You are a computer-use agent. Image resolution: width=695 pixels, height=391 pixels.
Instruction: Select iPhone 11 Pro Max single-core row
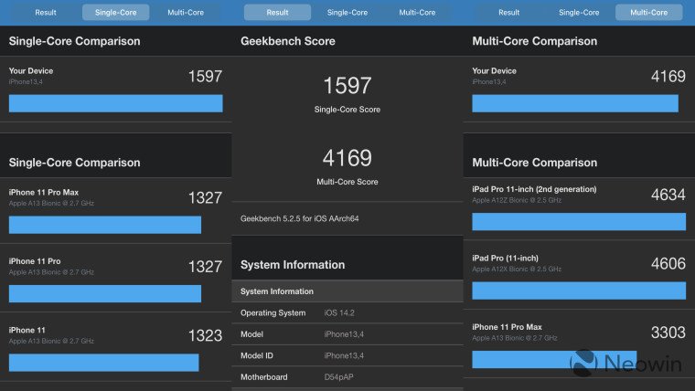116,211
